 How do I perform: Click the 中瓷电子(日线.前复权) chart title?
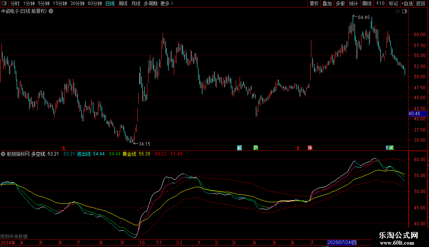(x=24, y=11)
